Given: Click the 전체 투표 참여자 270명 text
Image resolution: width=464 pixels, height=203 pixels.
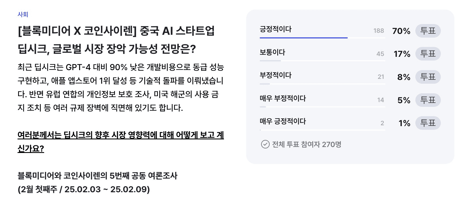Looking at the screenshot, I should (307, 144).
